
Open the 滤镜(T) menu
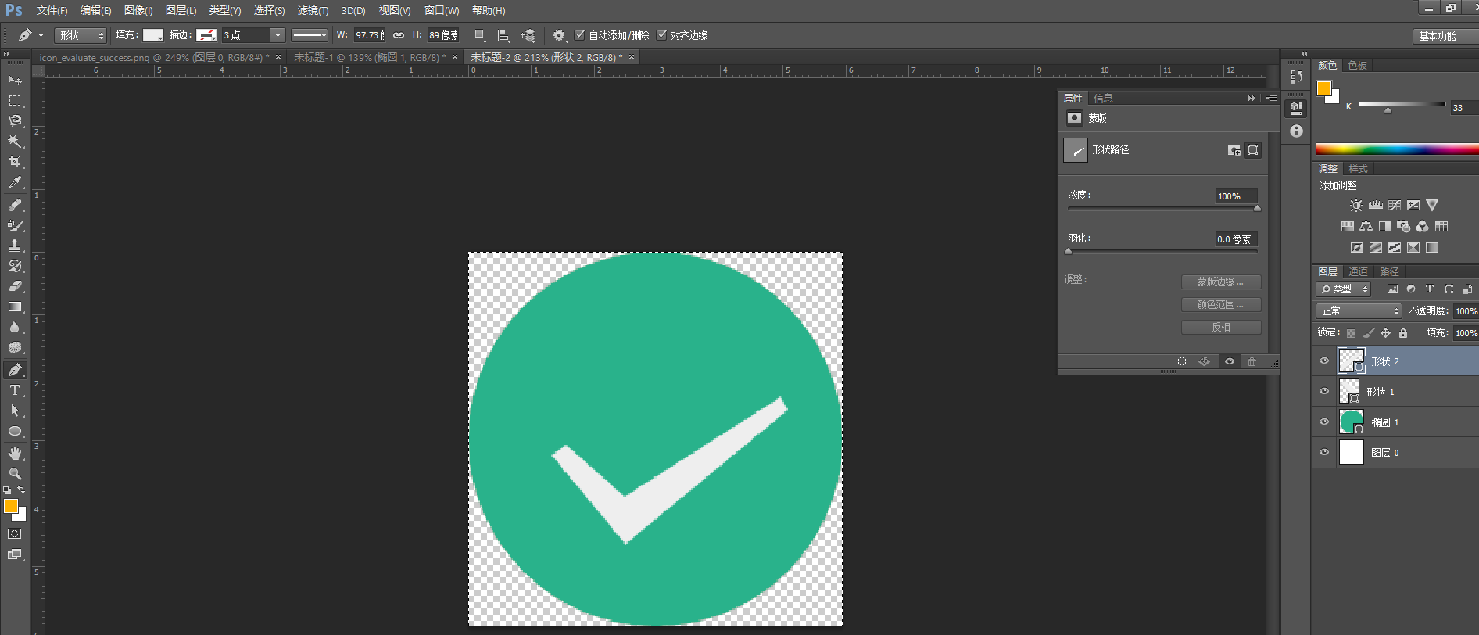[313, 11]
